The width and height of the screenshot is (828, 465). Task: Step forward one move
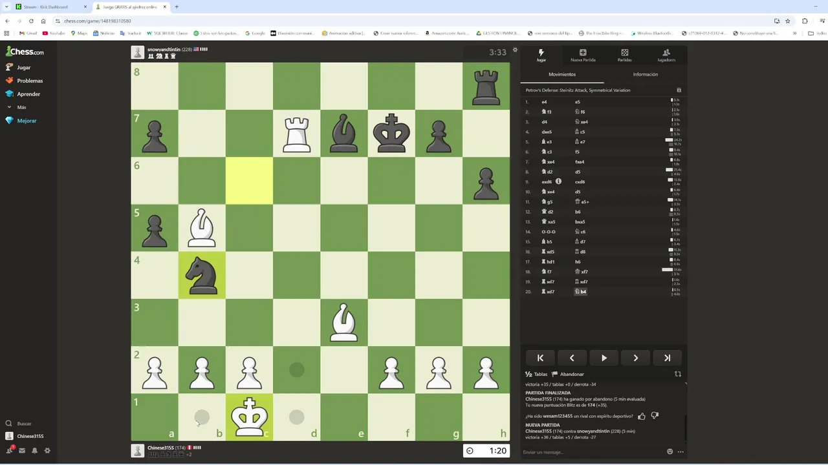coord(635,358)
